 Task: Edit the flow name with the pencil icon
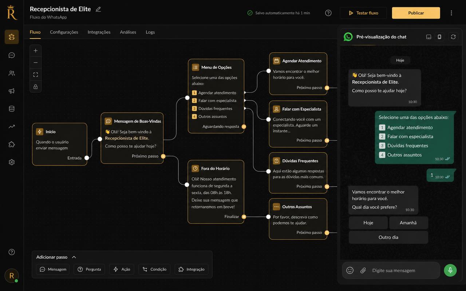tap(98, 9)
